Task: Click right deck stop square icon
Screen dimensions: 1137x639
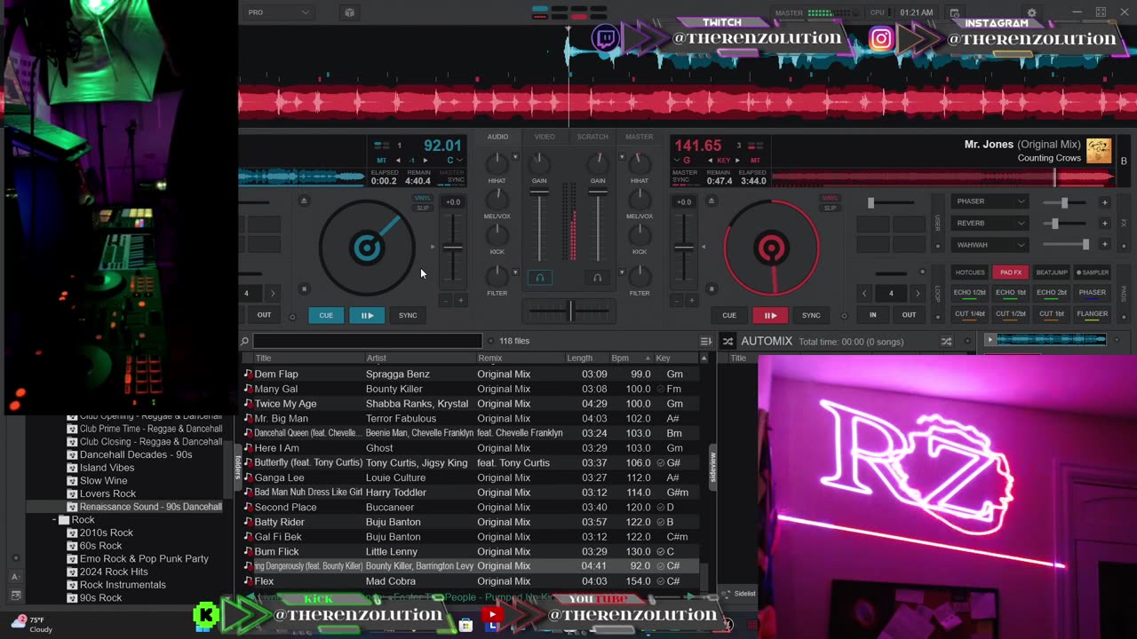Action: [x=711, y=288]
